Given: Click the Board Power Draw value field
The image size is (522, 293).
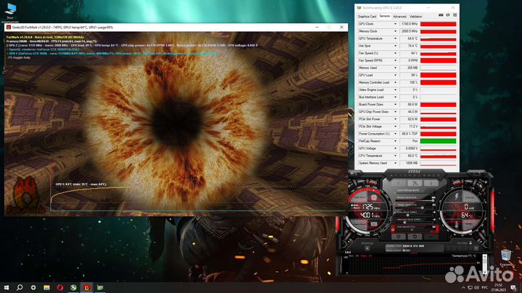Looking at the screenshot, I should click(409, 104).
